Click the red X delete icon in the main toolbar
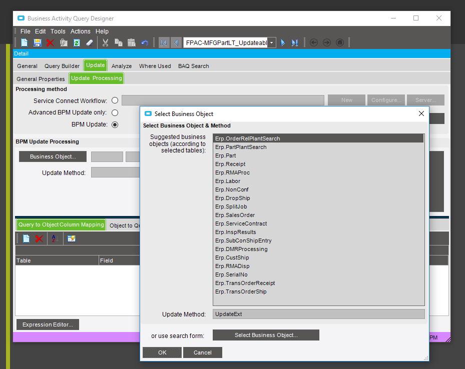This screenshot has width=465, height=369. [50, 43]
